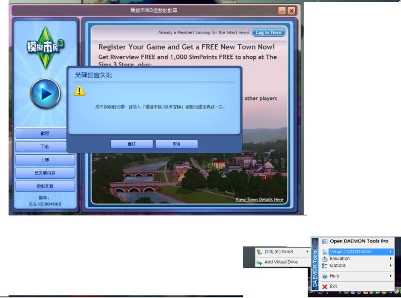Screen dimensions: 401x298
Task: Click the 模擬市民3遊戲啟動器 window title
Action: (154, 11)
